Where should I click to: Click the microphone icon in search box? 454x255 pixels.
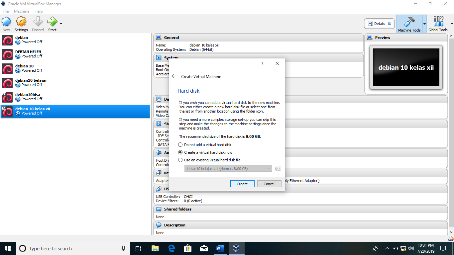(123, 248)
